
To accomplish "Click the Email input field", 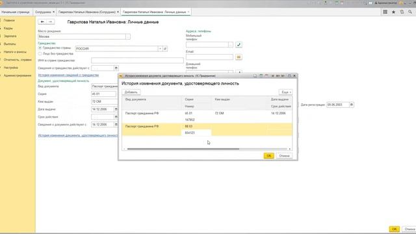I will [x=209, y=57].
